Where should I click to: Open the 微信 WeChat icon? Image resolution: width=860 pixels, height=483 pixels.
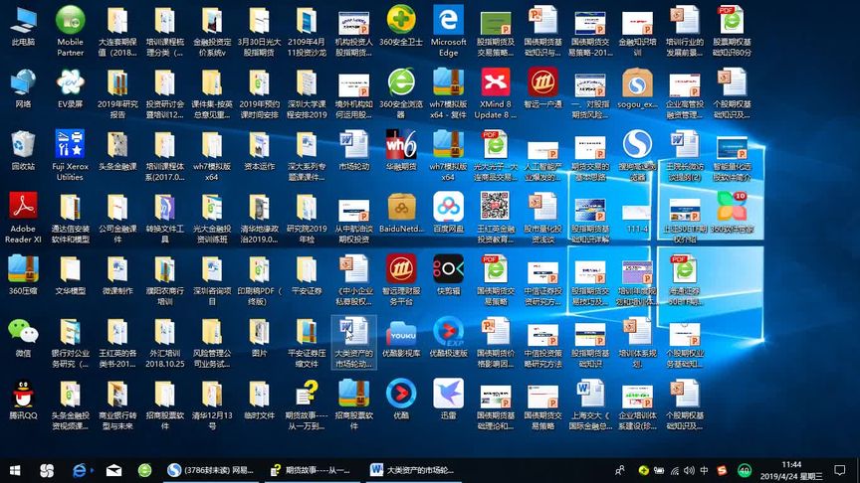pyautogui.click(x=22, y=333)
